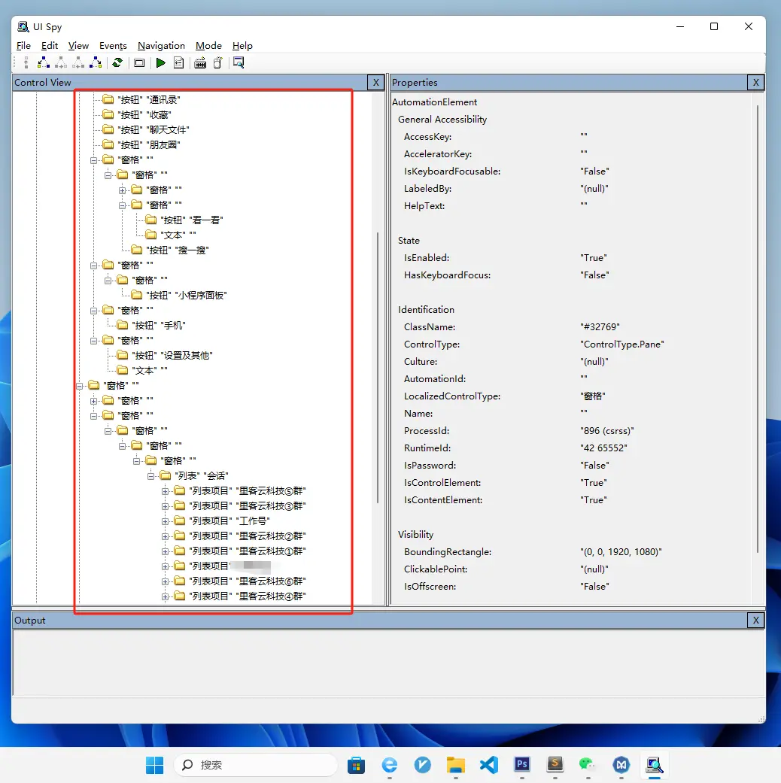The height and width of the screenshot is (783, 781).
Task: Collapse the "列表" "会话" tree node
Action: click(151, 475)
